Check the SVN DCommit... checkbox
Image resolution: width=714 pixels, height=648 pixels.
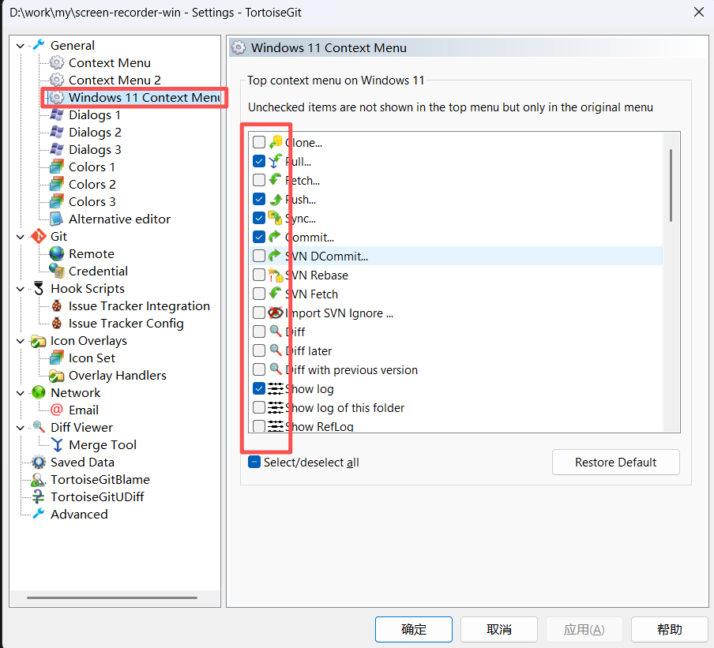259,256
